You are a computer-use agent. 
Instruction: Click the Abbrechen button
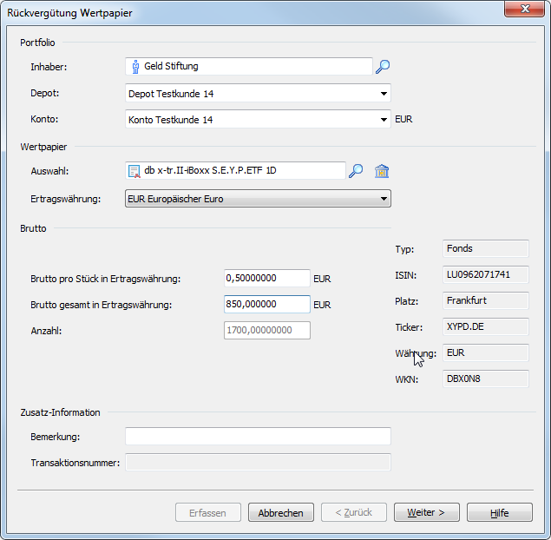coord(280,512)
